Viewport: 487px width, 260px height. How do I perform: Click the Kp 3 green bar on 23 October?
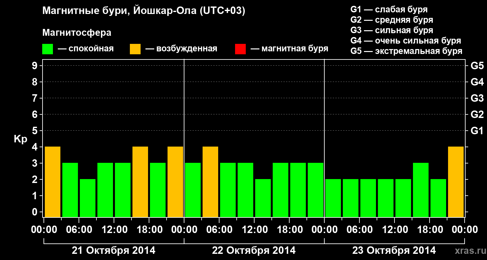pos(421,190)
